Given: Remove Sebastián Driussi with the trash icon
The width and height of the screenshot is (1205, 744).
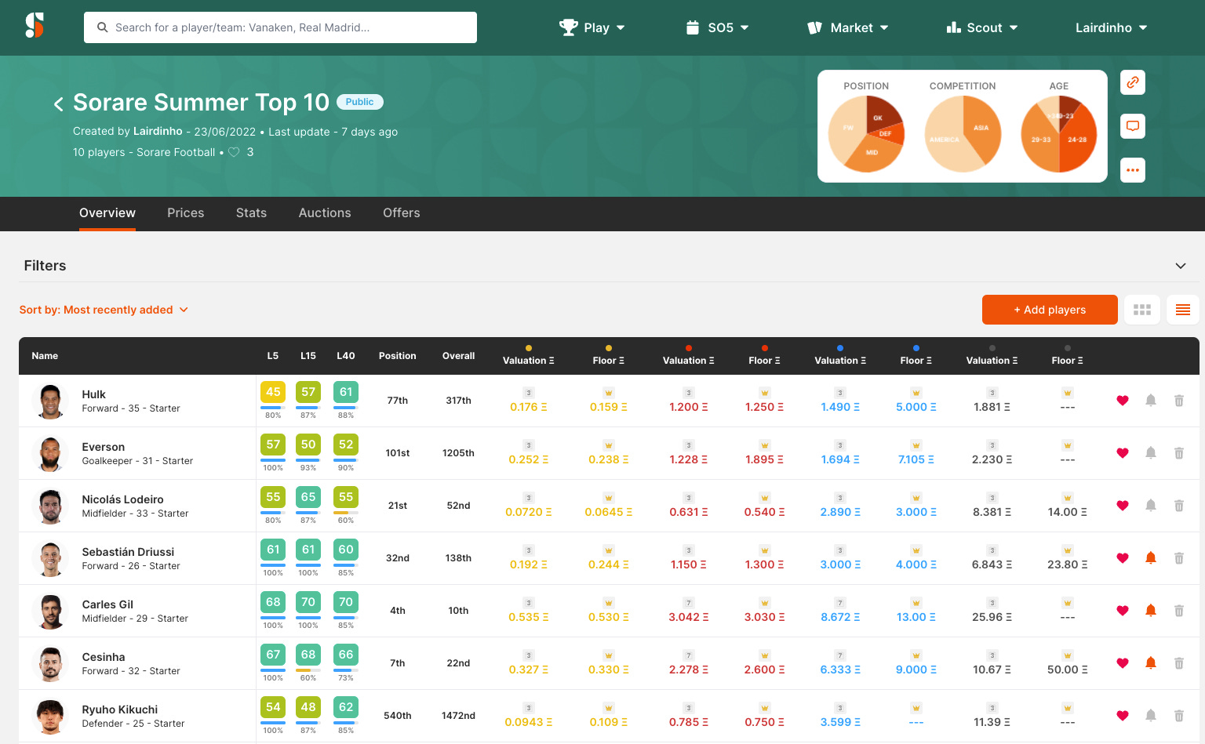Looking at the screenshot, I should (x=1179, y=558).
